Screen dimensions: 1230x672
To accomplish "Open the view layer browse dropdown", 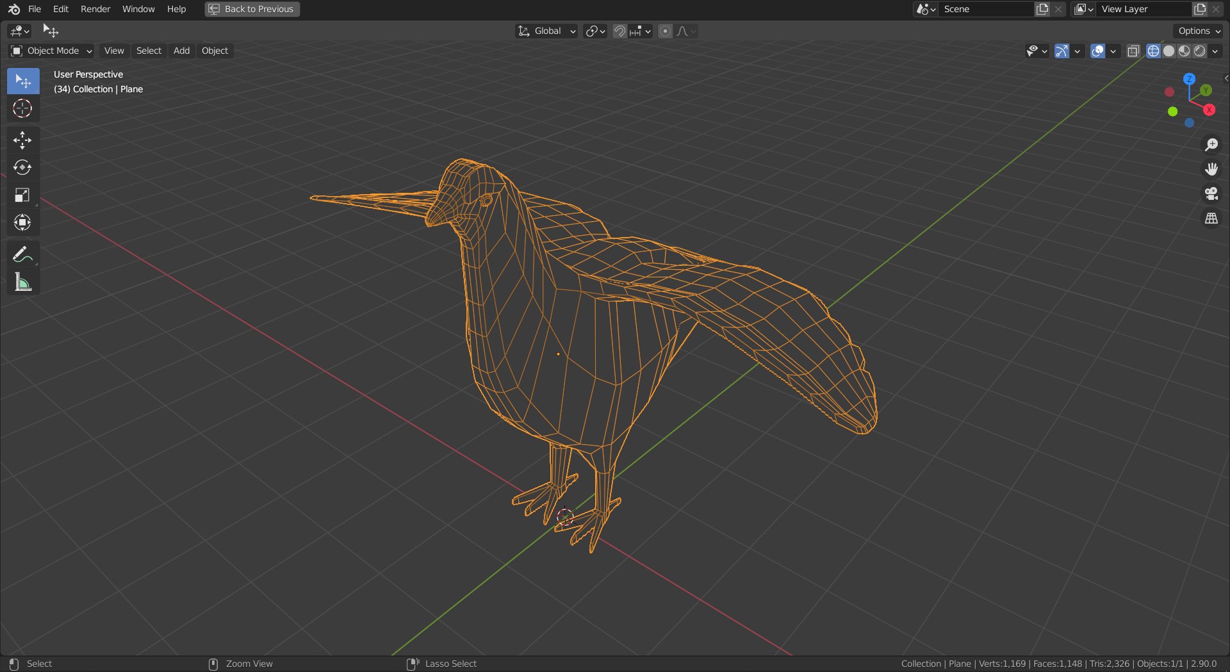I will [1084, 9].
